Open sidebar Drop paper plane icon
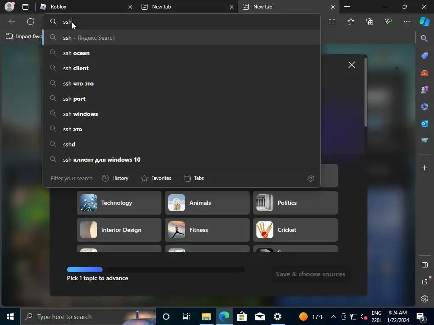434x325 pixels. tap(424, 140)
